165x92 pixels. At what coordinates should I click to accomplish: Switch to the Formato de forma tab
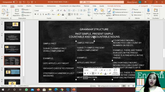tap(114, 6)
